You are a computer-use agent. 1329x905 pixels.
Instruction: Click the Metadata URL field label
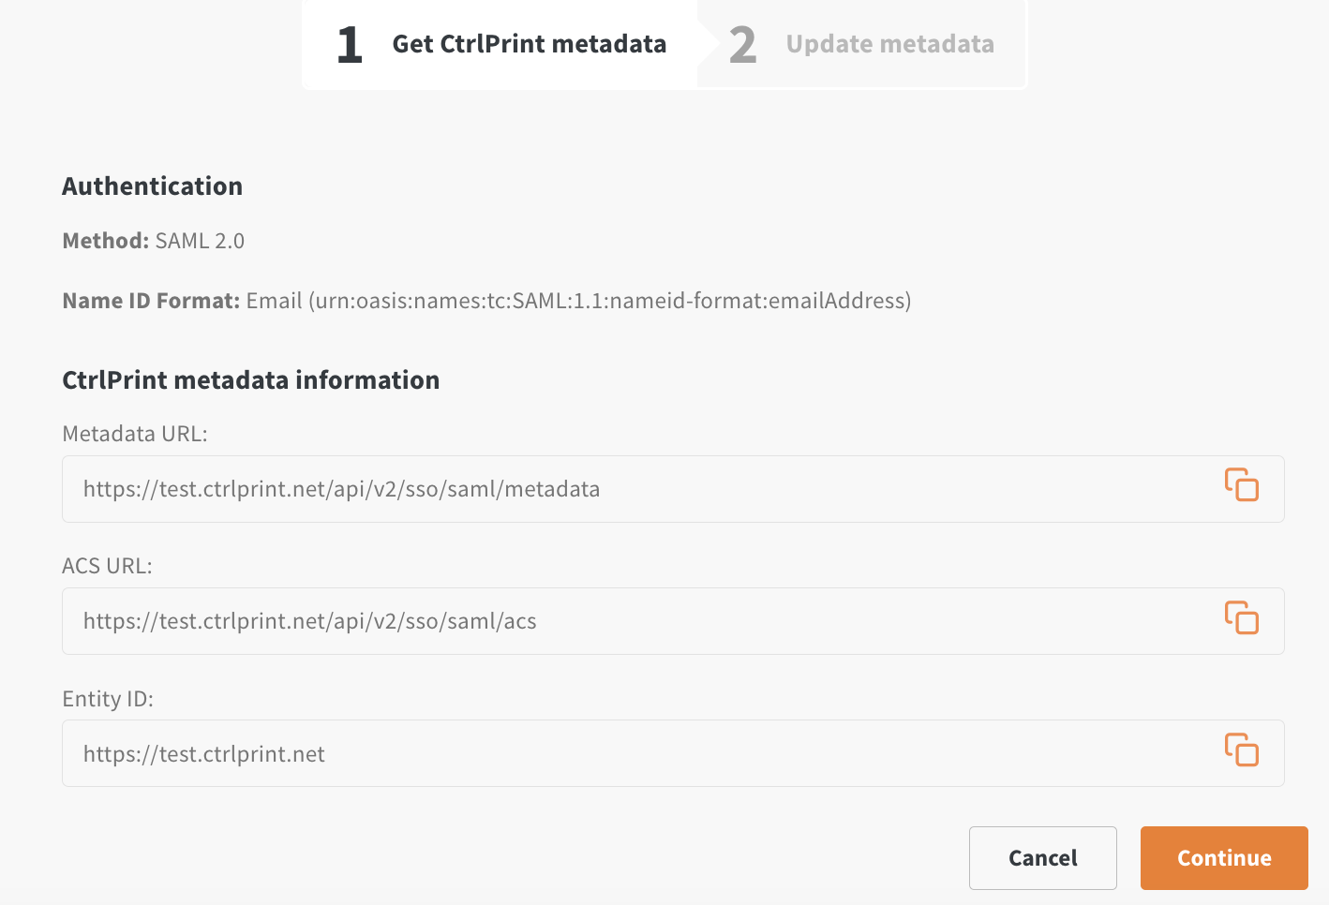[135, 434]
